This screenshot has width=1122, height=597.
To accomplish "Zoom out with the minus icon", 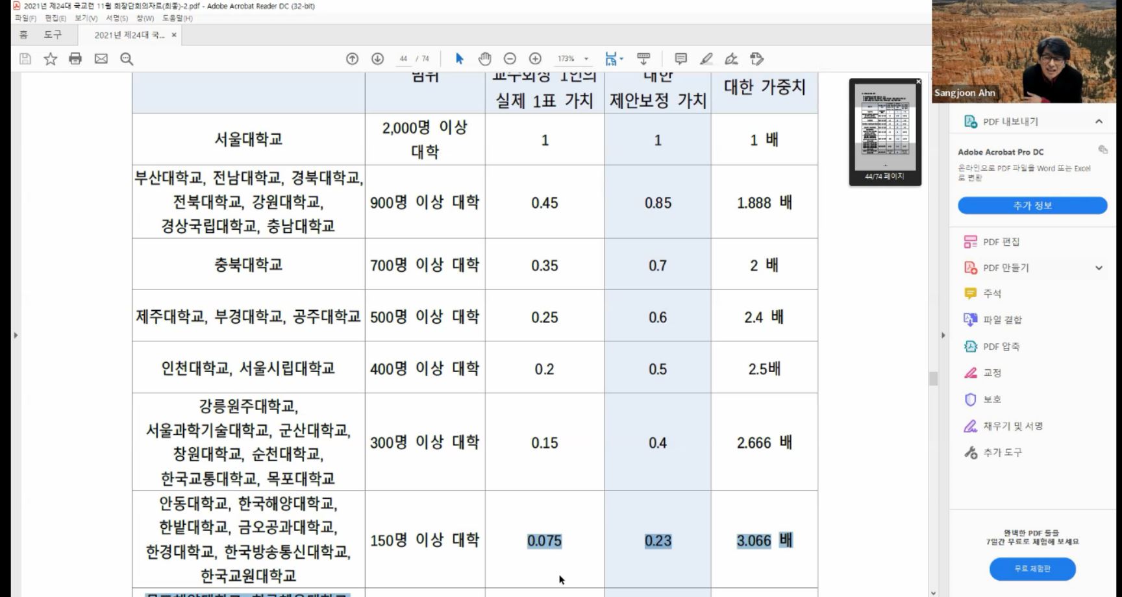I will pyautogui.click(x=510, y=59).
